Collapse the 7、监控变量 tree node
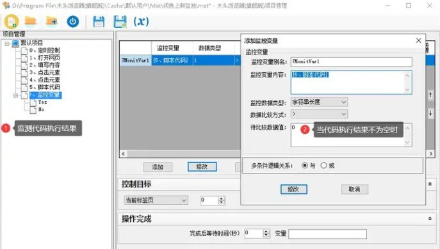 16,95
